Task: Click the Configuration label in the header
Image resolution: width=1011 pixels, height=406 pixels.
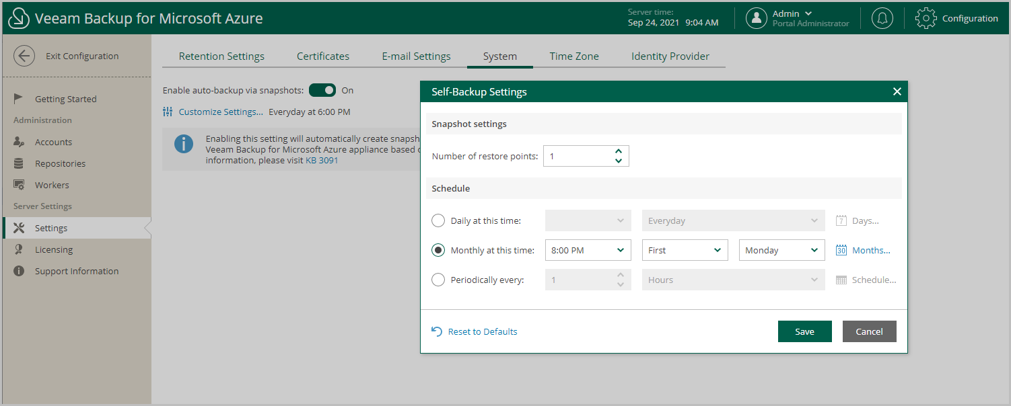Action: click(970, 19)
